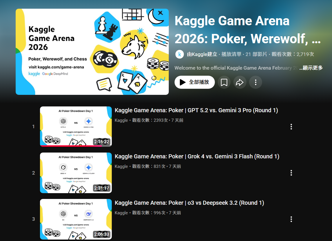The width and height of the screenshot is (332, 241).
Task: Open GPT 5.2 vs. Gemini 3 Pro thumbnail
Action: [x=76, y=126]
